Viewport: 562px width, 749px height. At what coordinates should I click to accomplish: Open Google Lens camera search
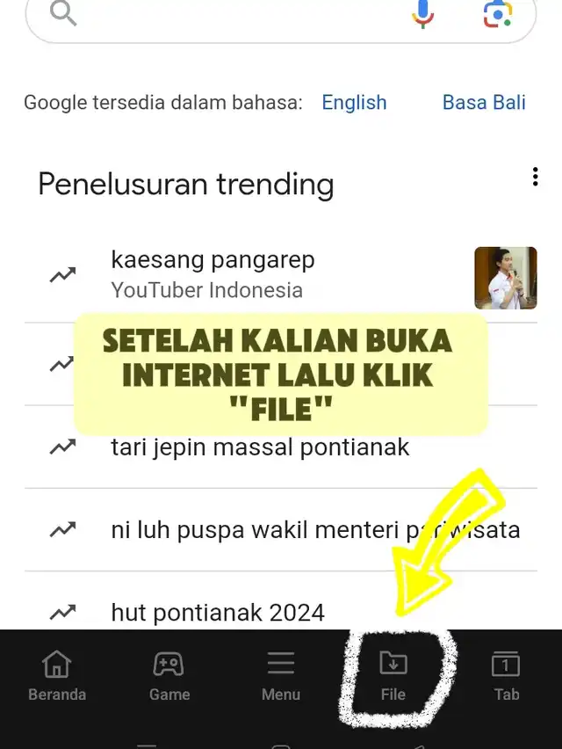pos(497,13)
